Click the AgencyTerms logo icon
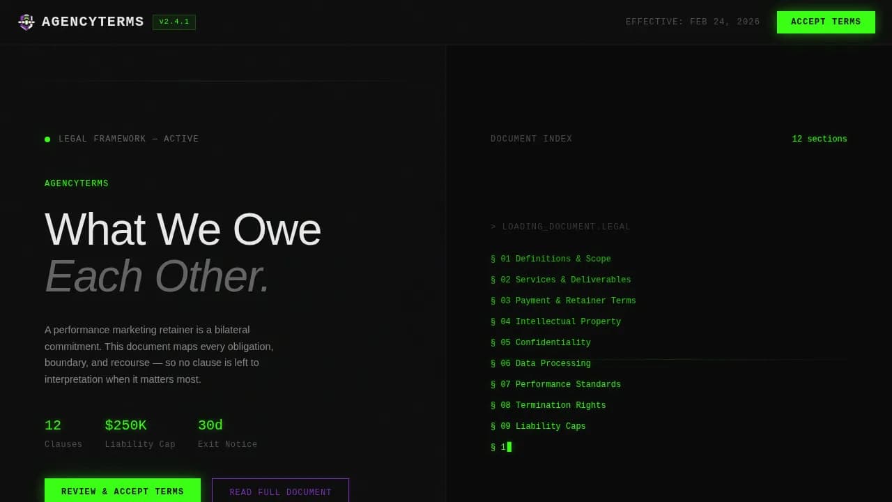The height and width of the screenshot is (502, 892). [26, 22]
